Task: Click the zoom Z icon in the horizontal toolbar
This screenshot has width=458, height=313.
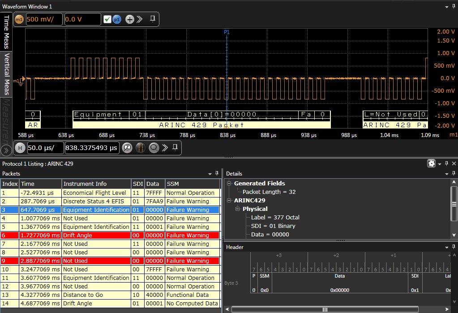Action: pos(127,147)
